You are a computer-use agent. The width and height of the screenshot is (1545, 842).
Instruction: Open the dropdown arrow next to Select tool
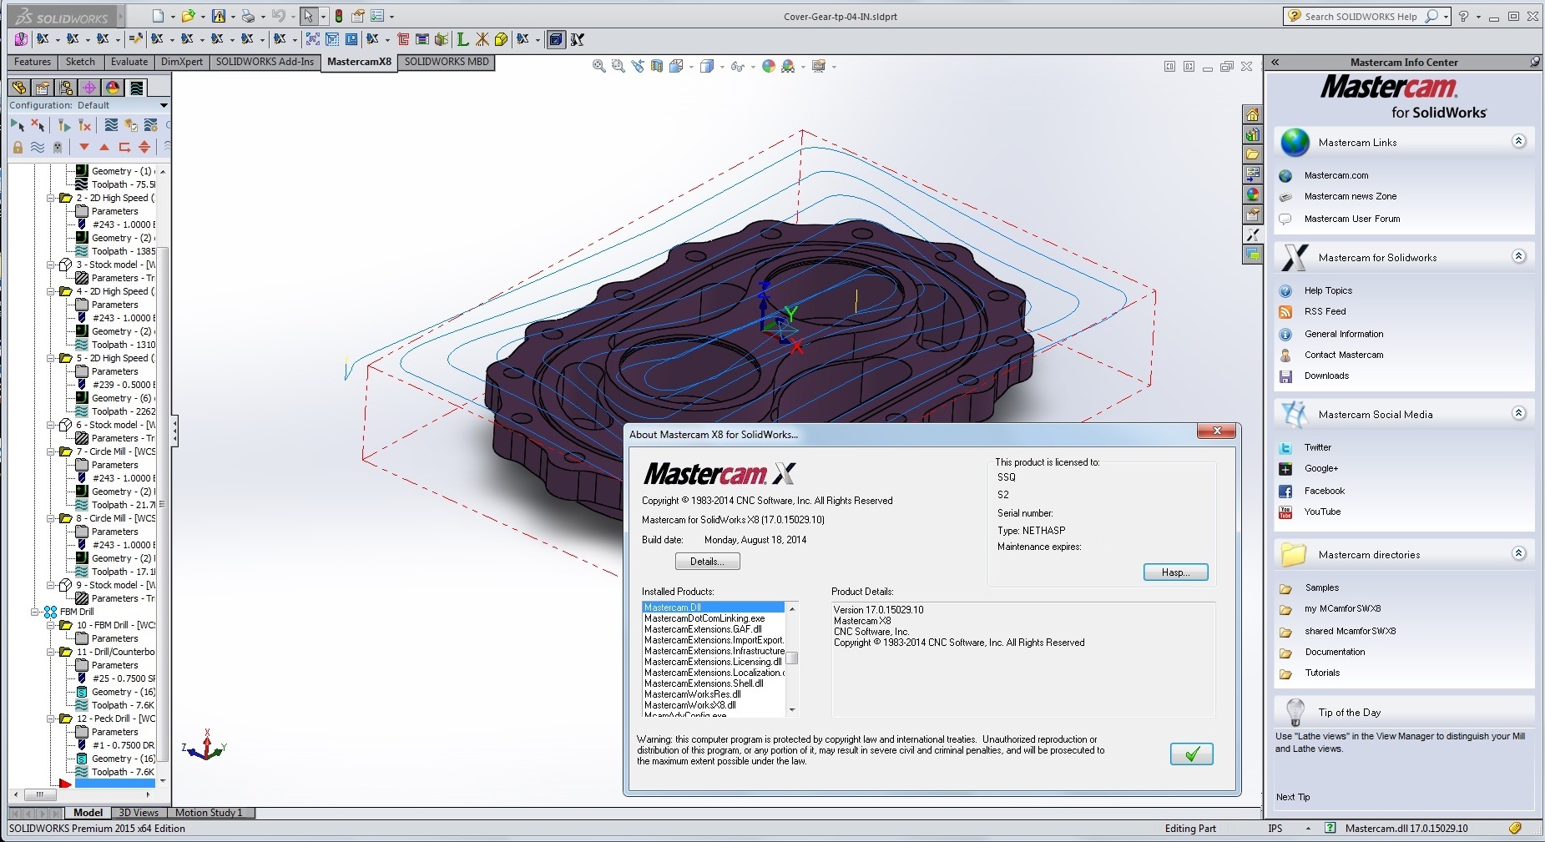click(x=323, y=17)
